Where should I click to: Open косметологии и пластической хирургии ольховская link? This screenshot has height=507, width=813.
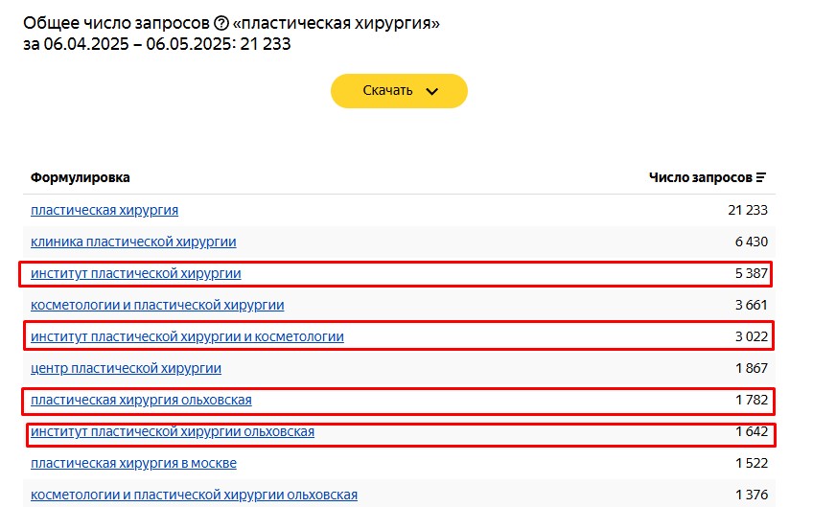194,495
